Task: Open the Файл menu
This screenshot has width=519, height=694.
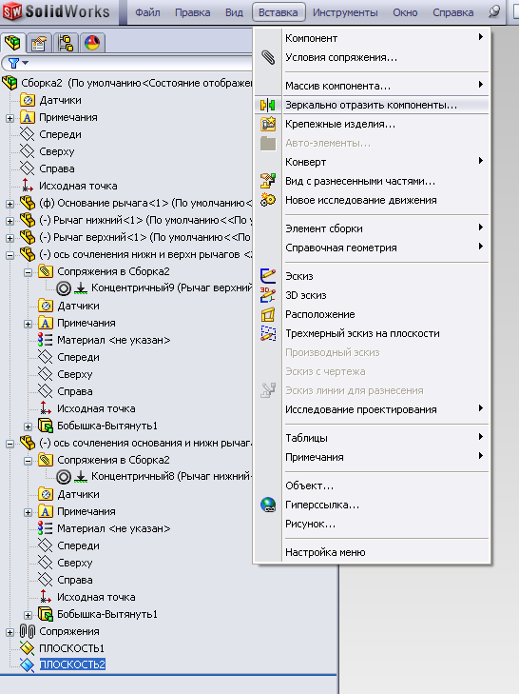Action: pos(147,12)
